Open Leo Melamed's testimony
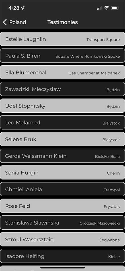125x271 pixels. point(62,123)
